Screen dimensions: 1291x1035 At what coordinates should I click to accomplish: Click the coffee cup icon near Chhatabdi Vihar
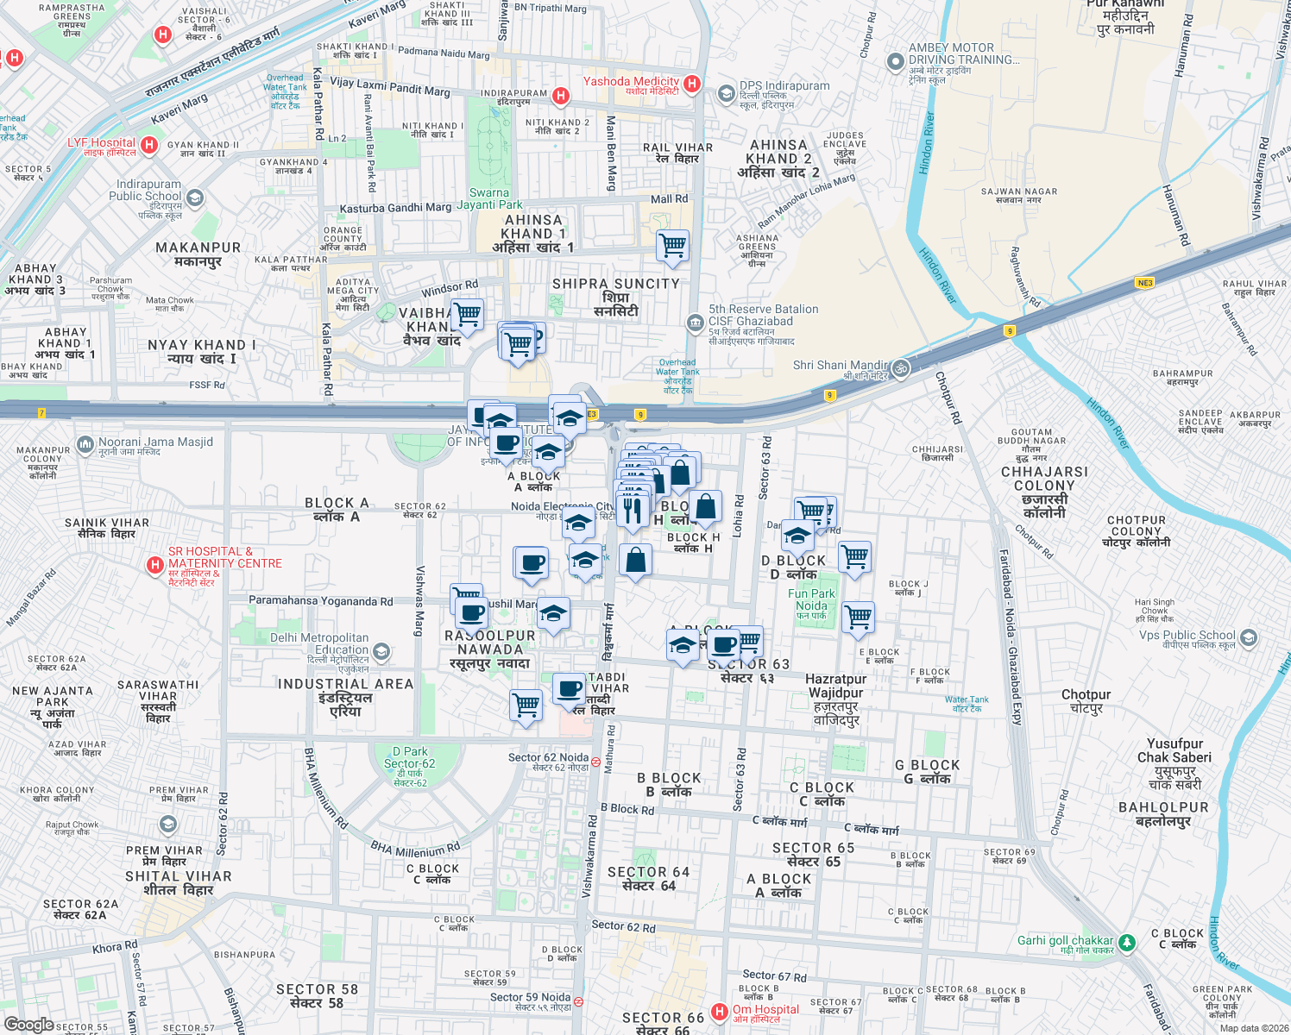tap(569, 688)
